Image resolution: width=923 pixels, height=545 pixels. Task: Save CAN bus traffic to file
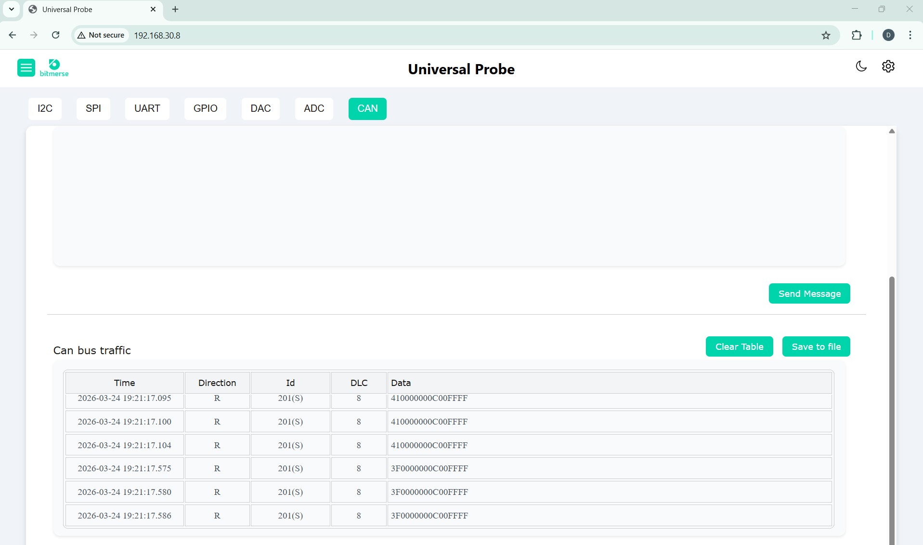[816, 346]
